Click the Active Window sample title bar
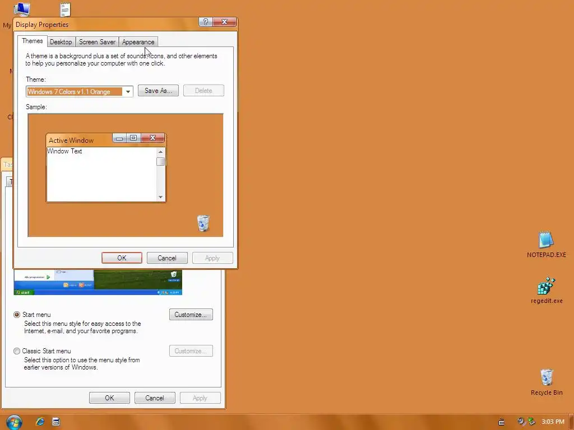Image resolution: width=574 pixels, height=430 pixels. click(x=79, y=140)
